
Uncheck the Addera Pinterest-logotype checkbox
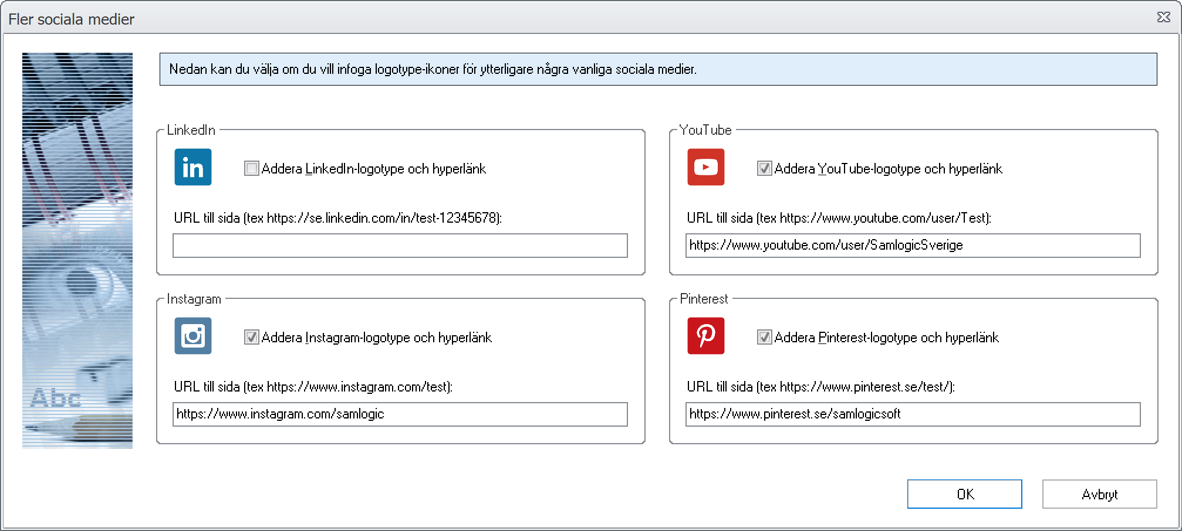[x=764, y=338]
